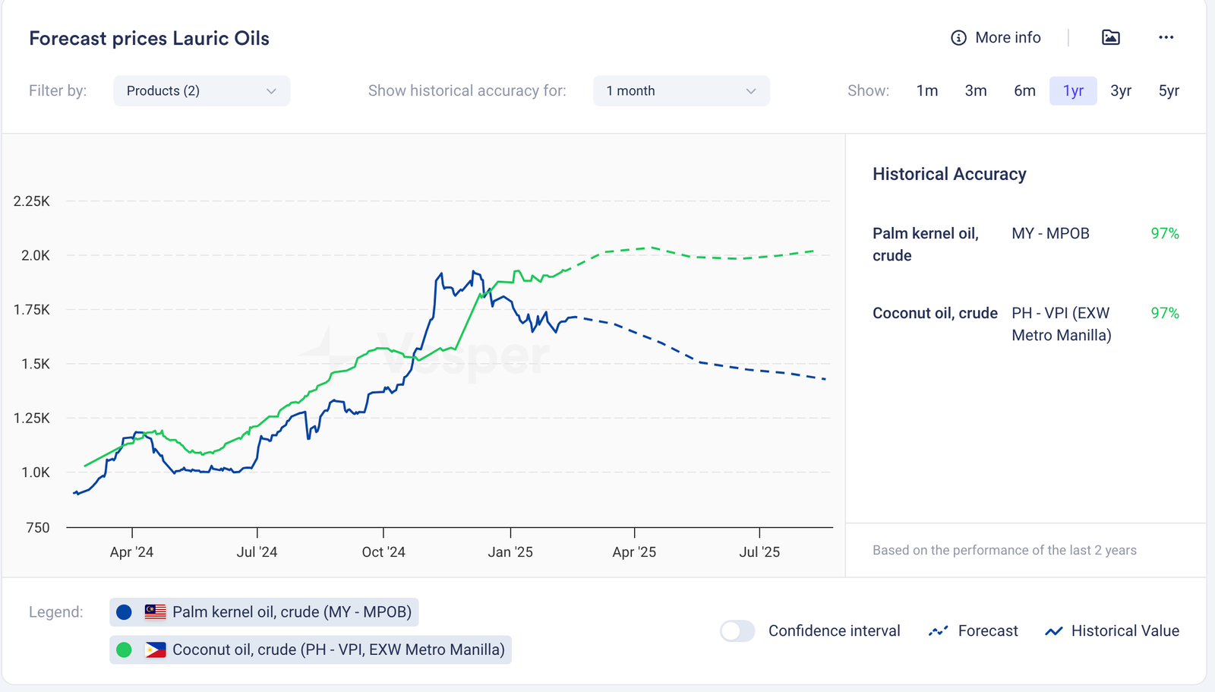Show the 1m time range
This screenshot has width=1215, height=692.
point(926,91)
